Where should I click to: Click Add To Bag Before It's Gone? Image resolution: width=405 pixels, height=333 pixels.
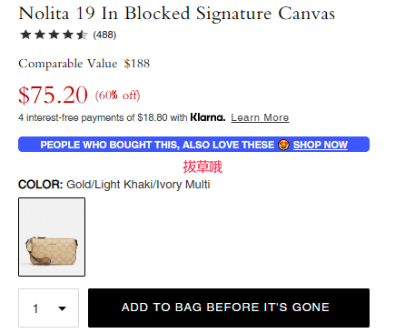click(229, 308)
